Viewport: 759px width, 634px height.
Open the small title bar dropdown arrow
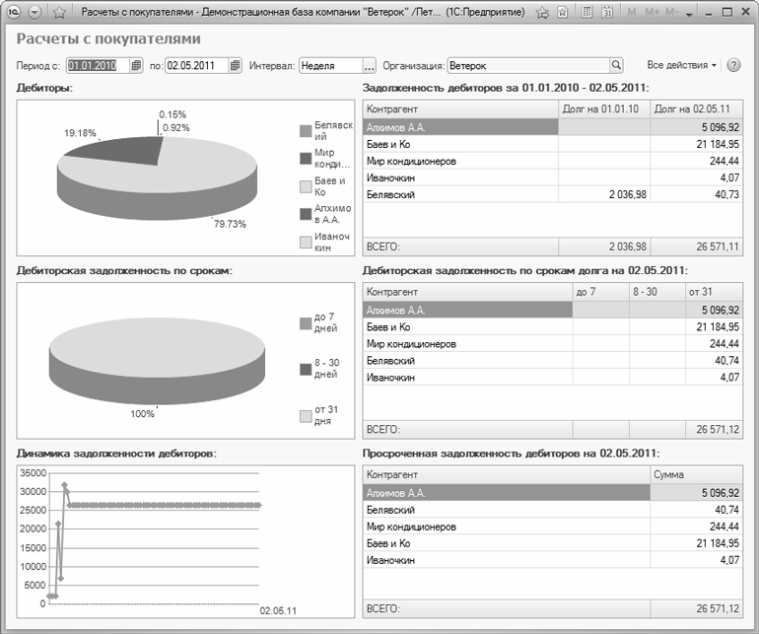pos(690,14)
